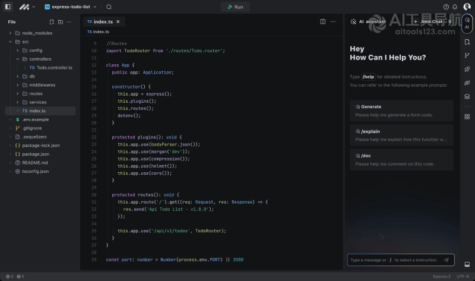The image size is (475, 281).
Task: Run the project with Run button
Action: coord(235,7)
